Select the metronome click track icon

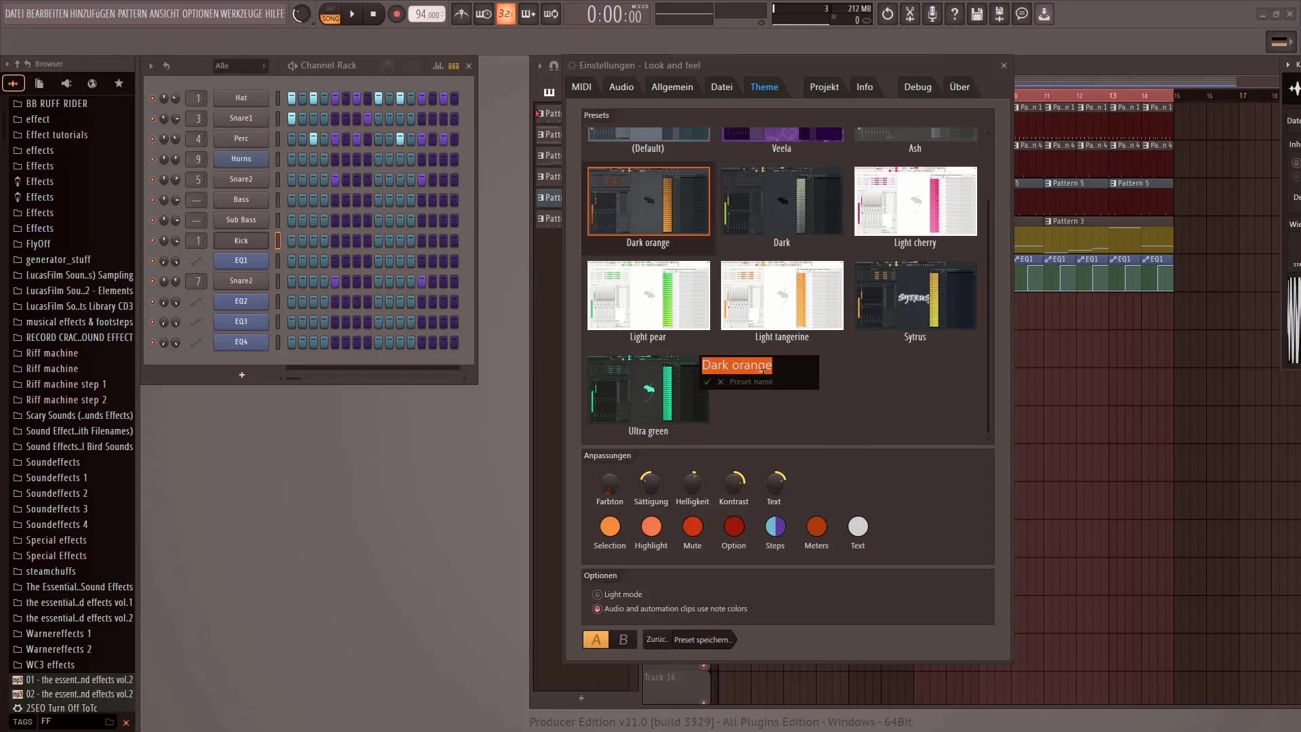460,14
